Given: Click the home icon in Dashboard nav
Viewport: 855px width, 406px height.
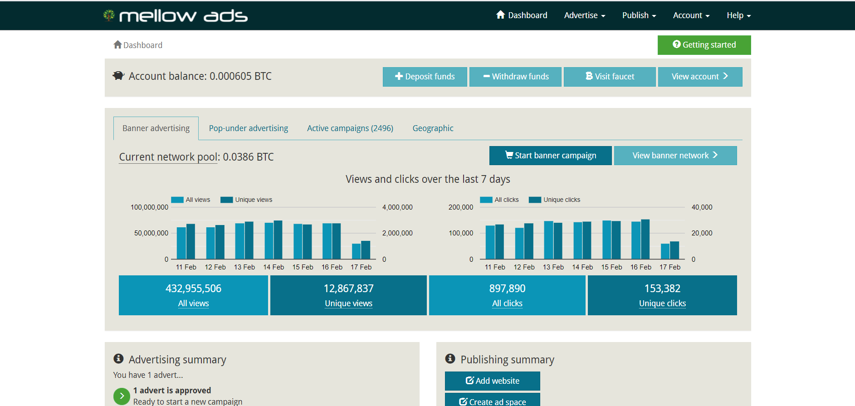Looking at the screenshot, I should (x=500, y=15).
